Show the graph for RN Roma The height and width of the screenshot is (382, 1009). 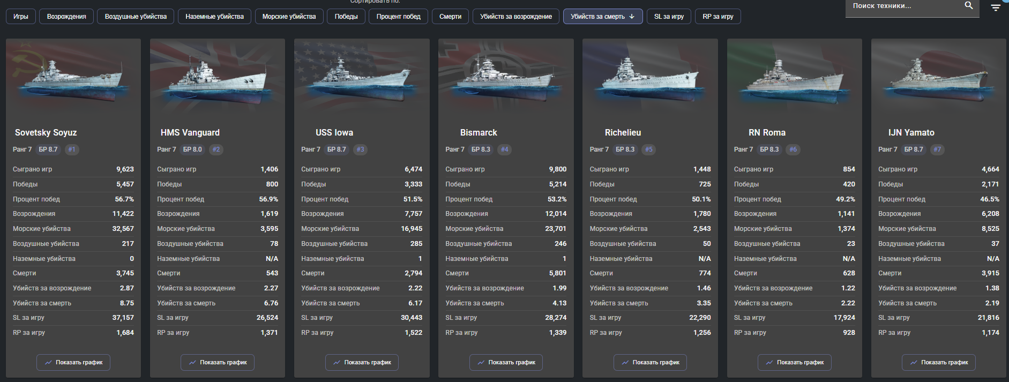(794, 363)
